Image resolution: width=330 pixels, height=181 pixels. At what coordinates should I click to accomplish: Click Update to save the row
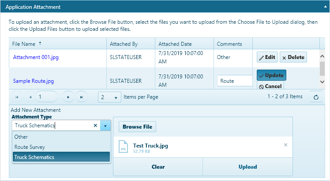coord(271,75)
